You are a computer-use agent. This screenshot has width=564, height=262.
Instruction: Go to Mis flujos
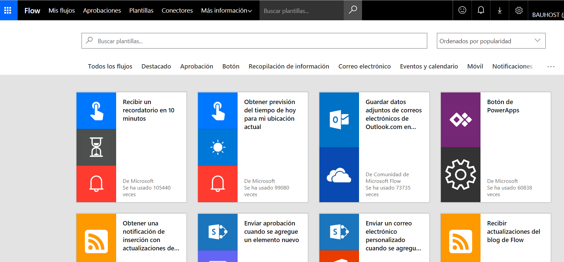62,11
